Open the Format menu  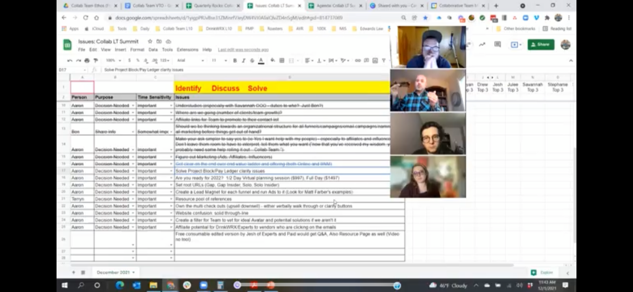(x=137, y=50)
